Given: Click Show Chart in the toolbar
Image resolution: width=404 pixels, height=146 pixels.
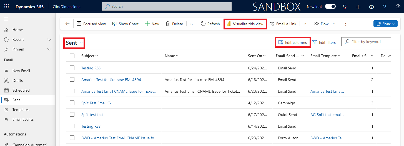Looking at the screenshot, I should click(126, 24).
